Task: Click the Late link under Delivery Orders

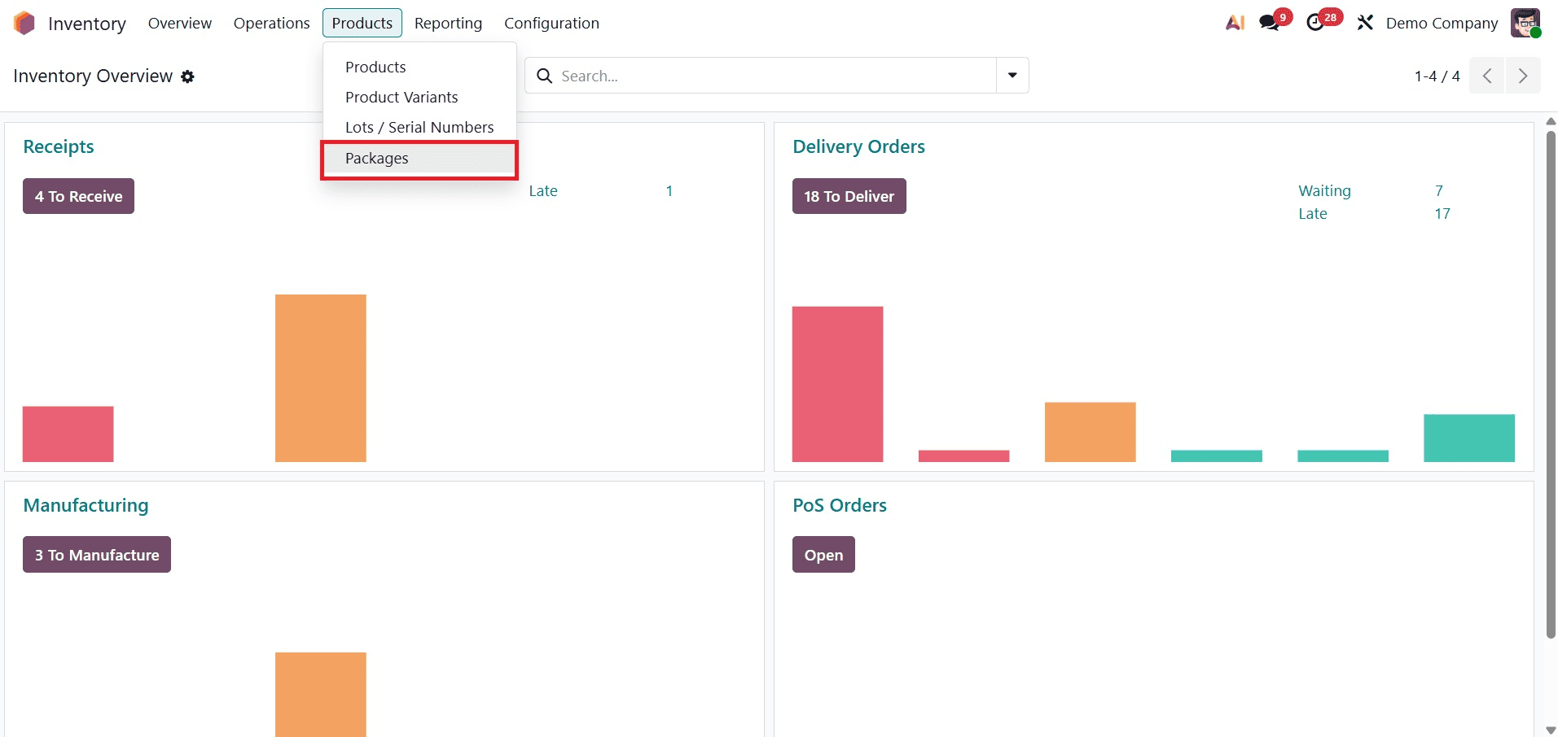Action: 1312,213
